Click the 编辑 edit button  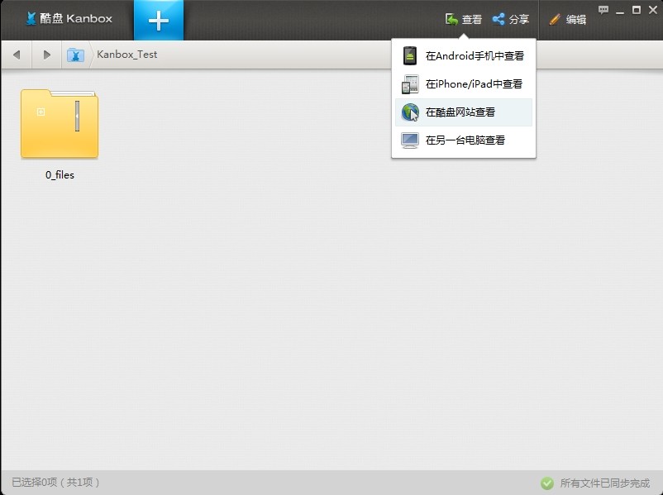point(567,20)
